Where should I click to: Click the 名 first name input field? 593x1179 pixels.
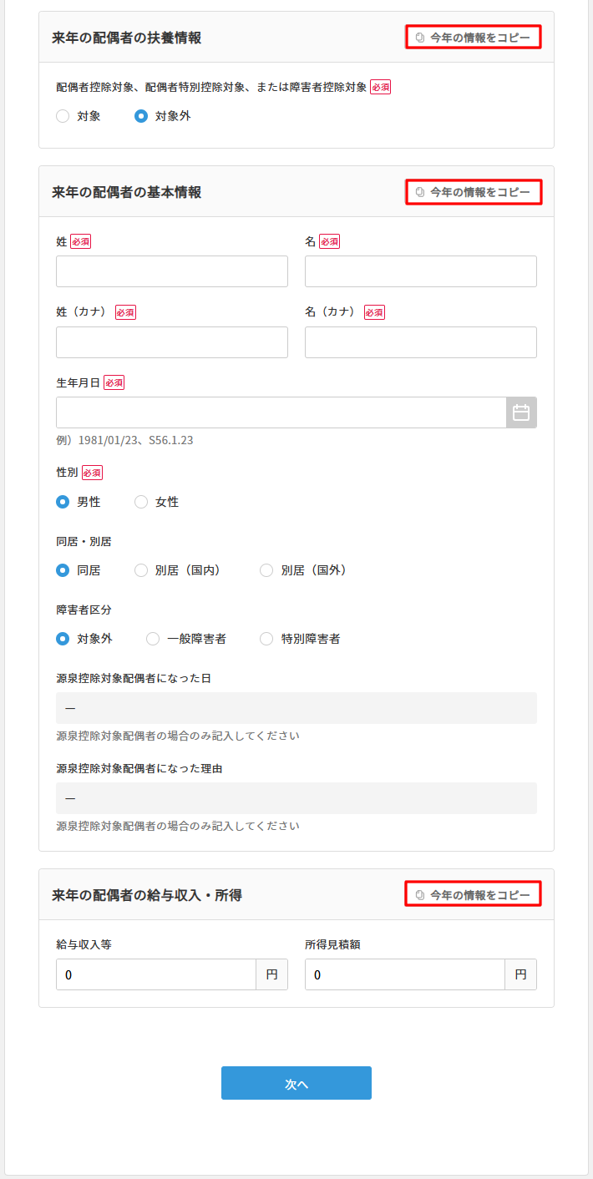(x=420, y=271)
